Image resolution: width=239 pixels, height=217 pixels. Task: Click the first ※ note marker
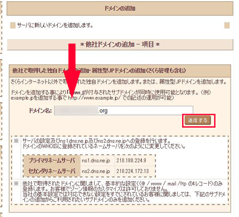(x=16, y=141)
